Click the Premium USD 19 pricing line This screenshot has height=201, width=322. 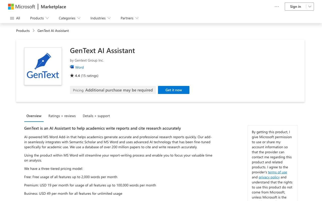[90, 185]
